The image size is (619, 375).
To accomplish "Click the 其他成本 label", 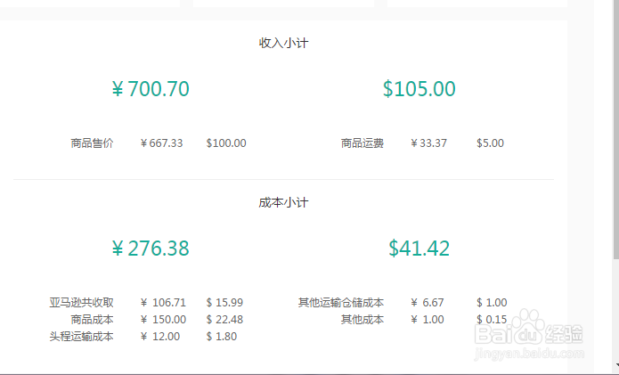I will [362, 320].
